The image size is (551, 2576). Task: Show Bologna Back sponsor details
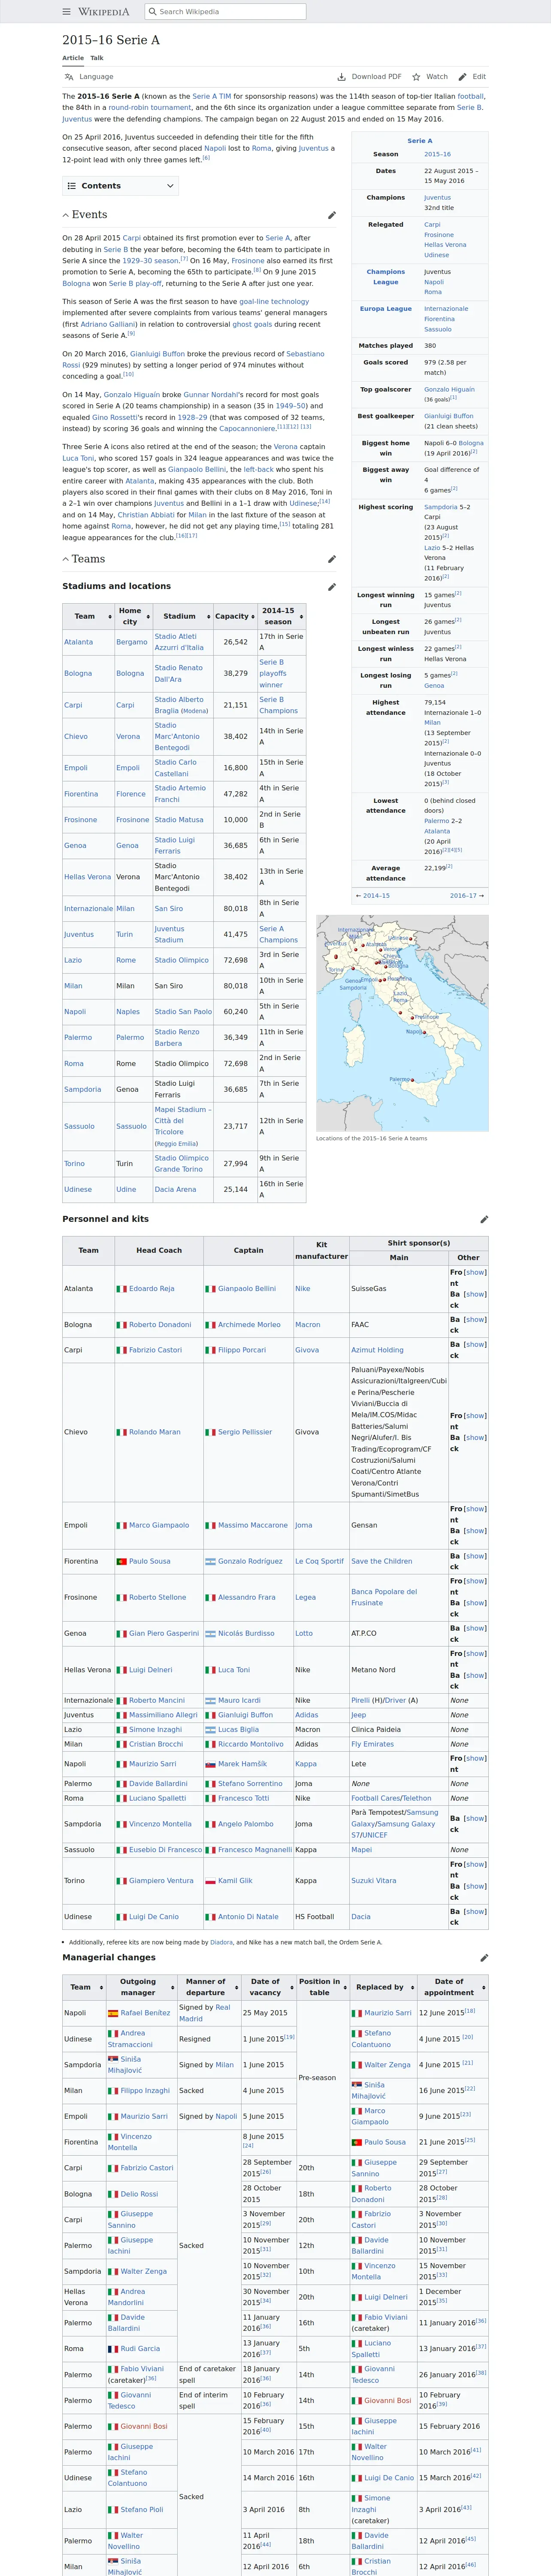coord(475,1319)
